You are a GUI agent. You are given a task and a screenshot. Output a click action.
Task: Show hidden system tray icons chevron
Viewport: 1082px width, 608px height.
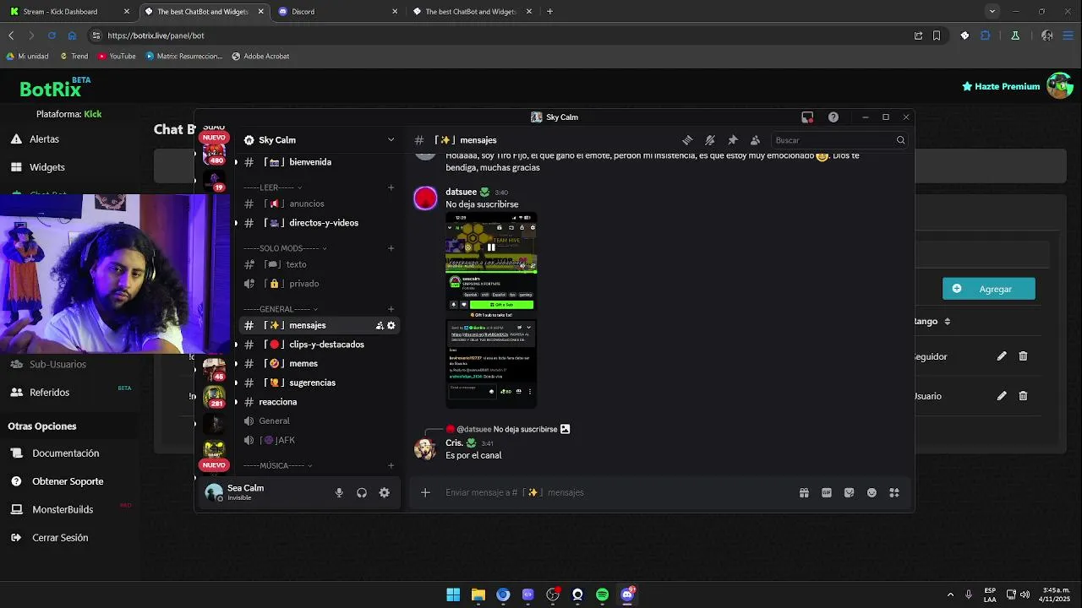[x=950, y=594]
